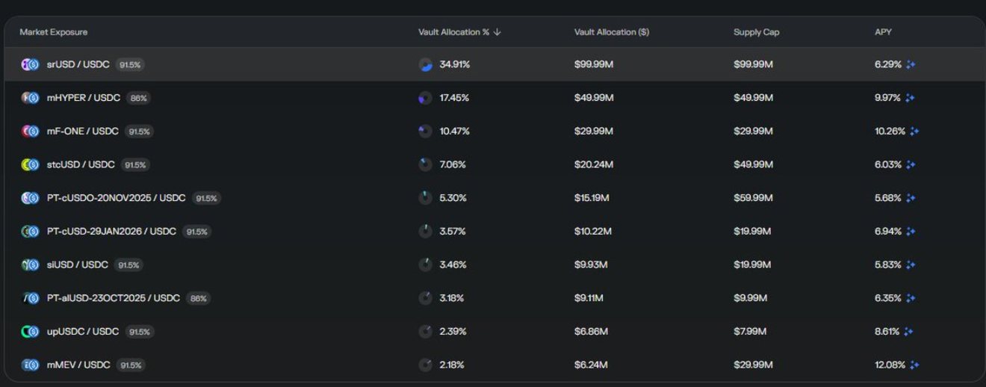Click the Market Exposure column header
The height and width of the screenshot is (387, 986).
54,32
